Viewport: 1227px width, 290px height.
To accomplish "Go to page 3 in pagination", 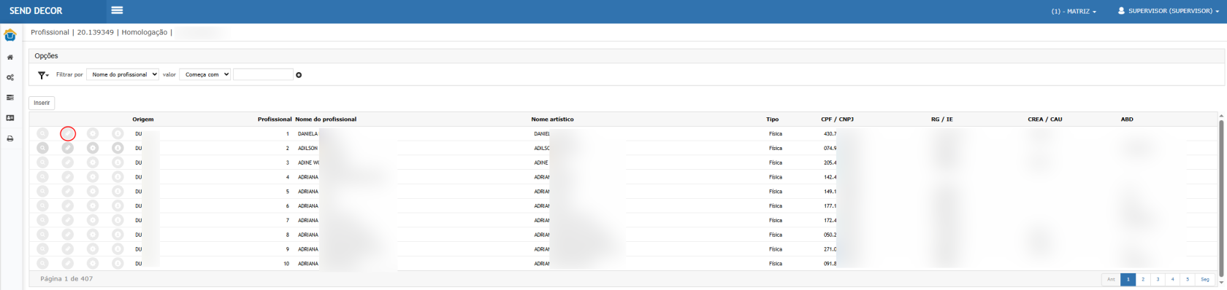I will tap(1158, 279).
